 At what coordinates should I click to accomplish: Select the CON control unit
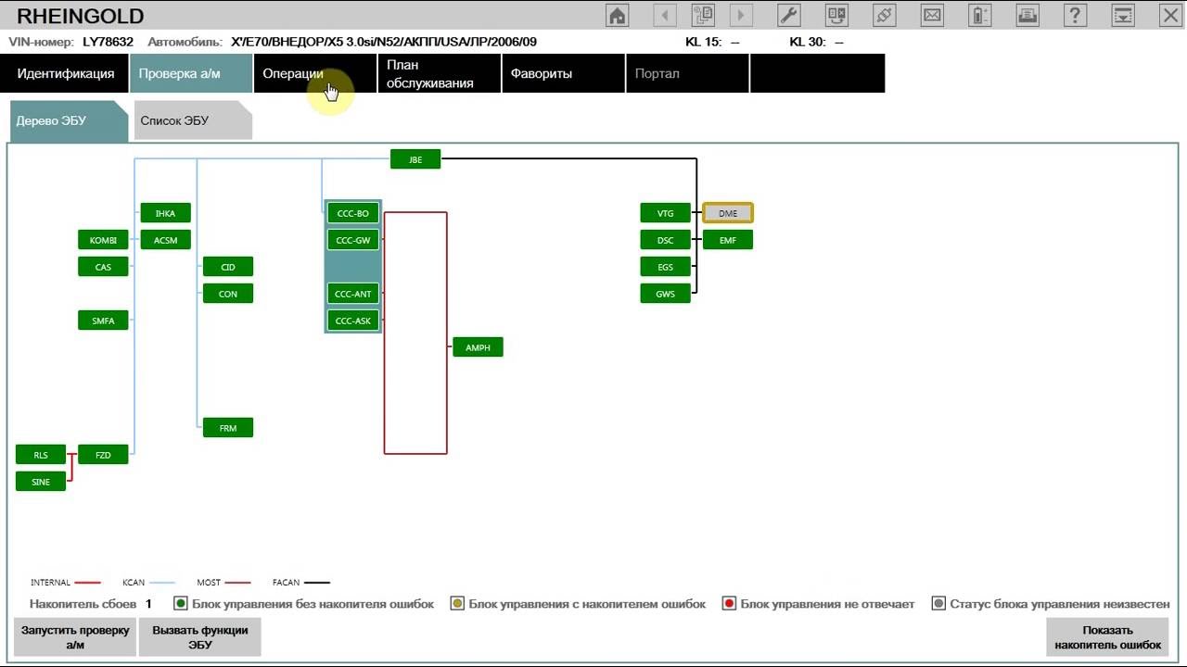point(228,294)
